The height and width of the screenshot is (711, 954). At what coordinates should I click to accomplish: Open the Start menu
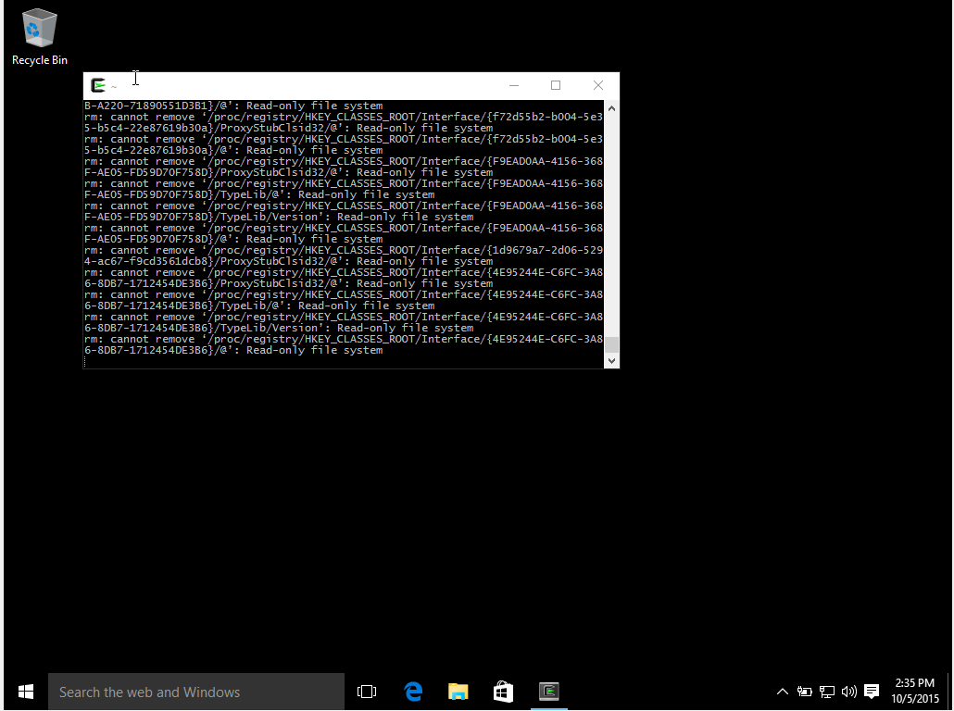[25, 692]
